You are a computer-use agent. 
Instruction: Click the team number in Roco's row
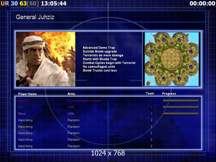coord(151,114)
